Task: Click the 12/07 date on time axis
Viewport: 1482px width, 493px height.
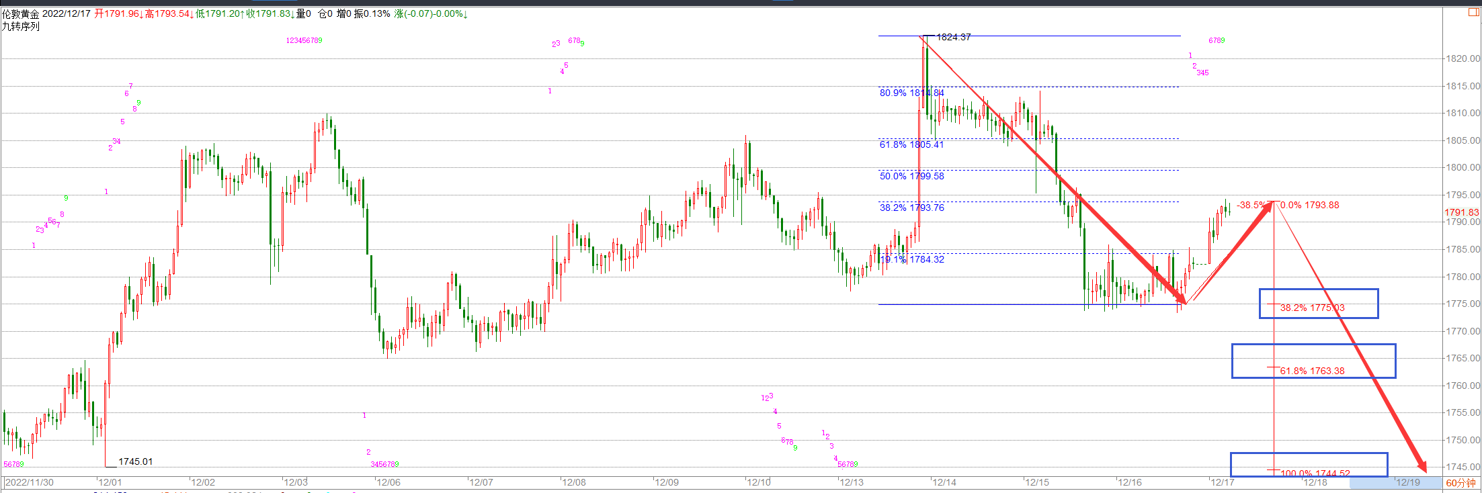Action: (x=481, y=482)
